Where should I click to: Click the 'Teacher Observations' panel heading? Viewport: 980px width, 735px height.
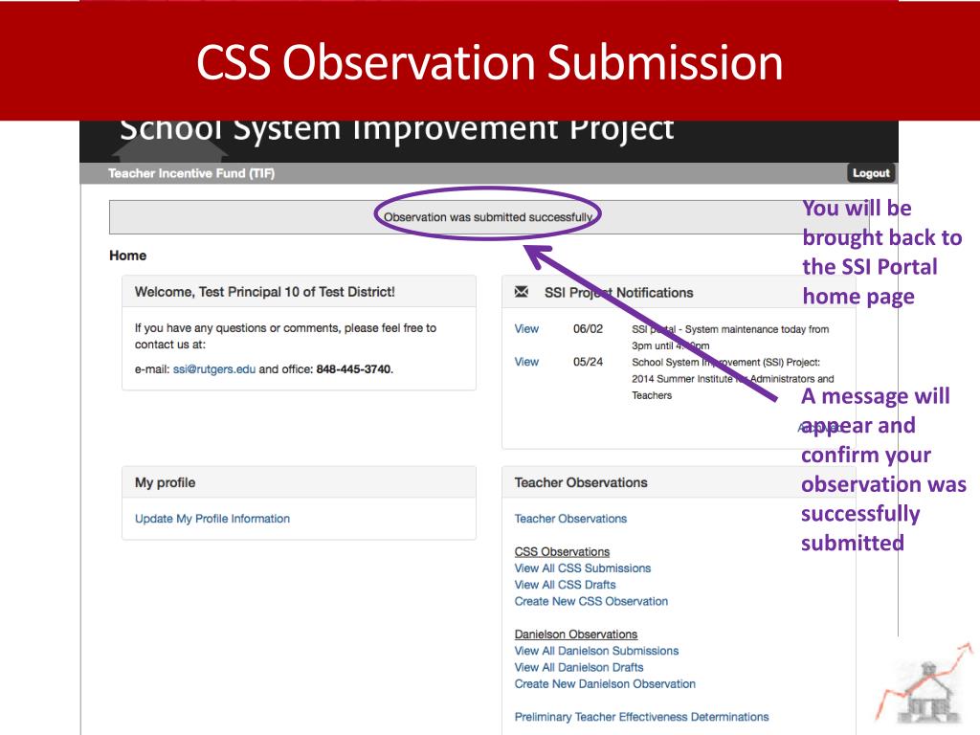[x=581, y=482]
